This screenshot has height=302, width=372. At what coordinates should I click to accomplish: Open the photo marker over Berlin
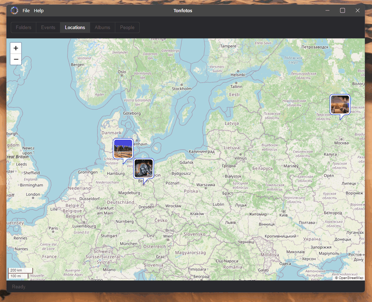[x=144, y=169]
